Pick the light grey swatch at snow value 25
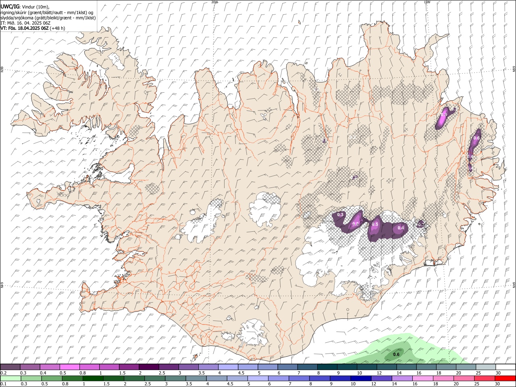 pos(486,367)
